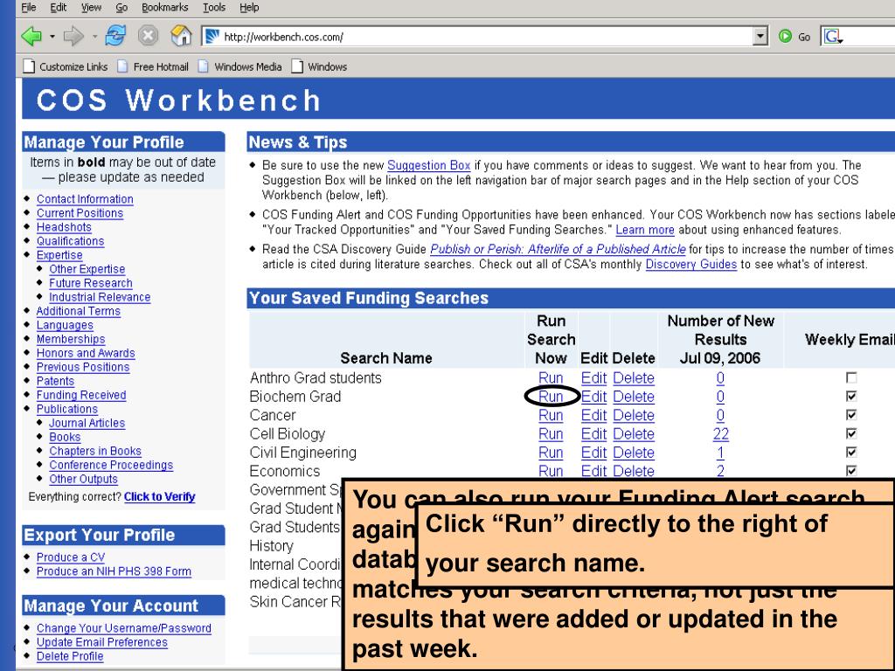The width and height of the screenshot is (895, 671).
Task: Uncheck Weekly Email for Cell Biology
Action: click(851, 433)
